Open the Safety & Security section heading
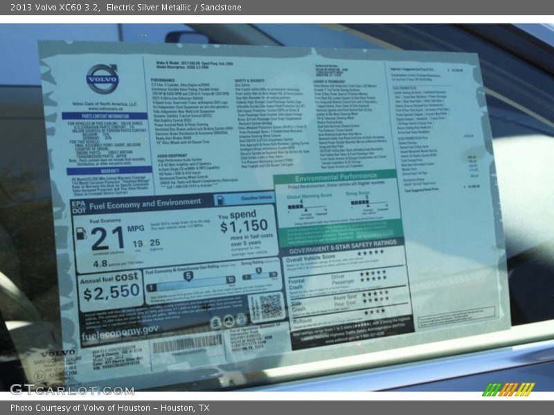 [251, 80]
